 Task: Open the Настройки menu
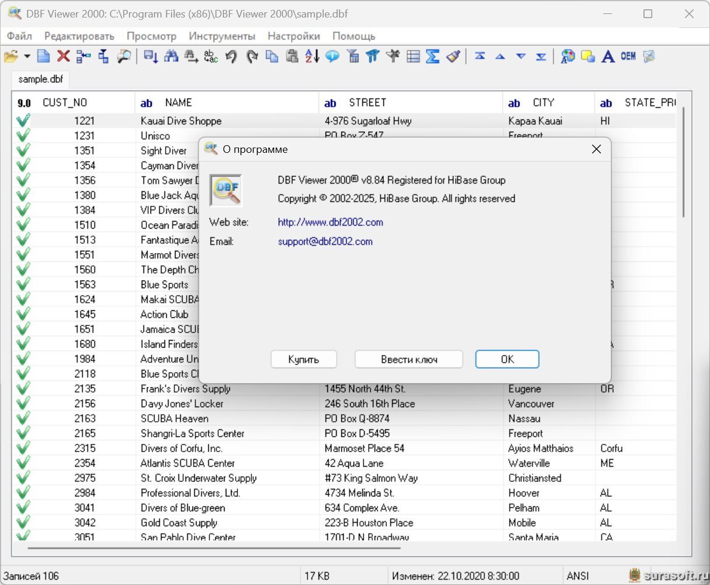[x=293, y=36]
